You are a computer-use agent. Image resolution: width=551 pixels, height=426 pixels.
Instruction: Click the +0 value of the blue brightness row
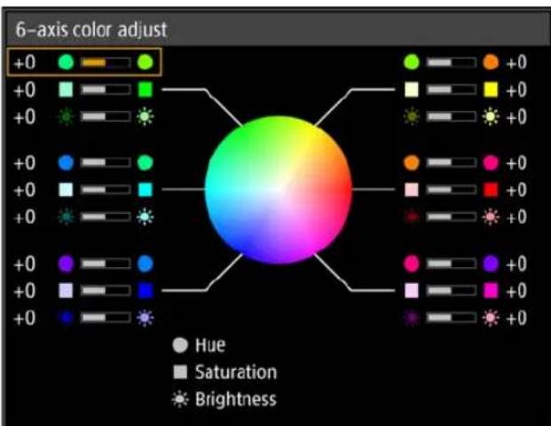point(25,318)
